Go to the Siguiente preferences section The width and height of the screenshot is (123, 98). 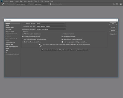point(113,34)
